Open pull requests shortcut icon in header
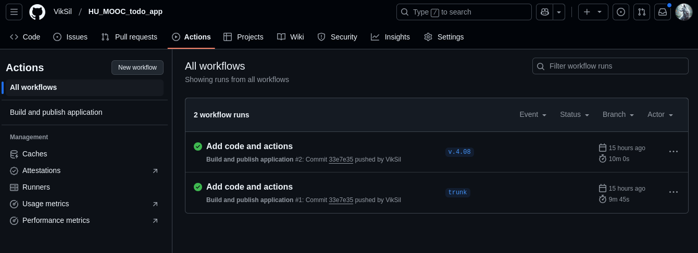This screenshot has width=698, height=253. (642, 12)
